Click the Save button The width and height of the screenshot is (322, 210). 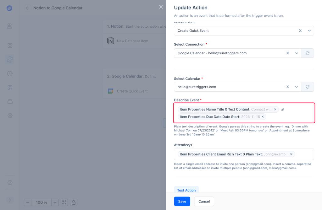[182, 202]
